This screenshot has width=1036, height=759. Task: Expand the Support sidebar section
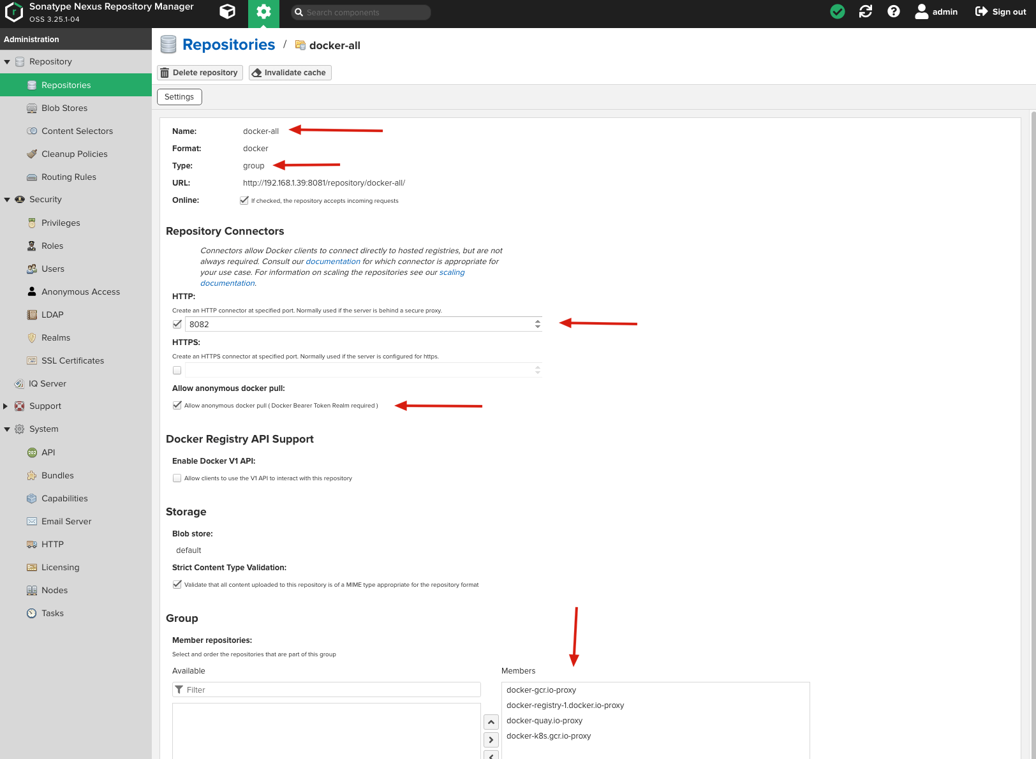(x=6, y=406)
